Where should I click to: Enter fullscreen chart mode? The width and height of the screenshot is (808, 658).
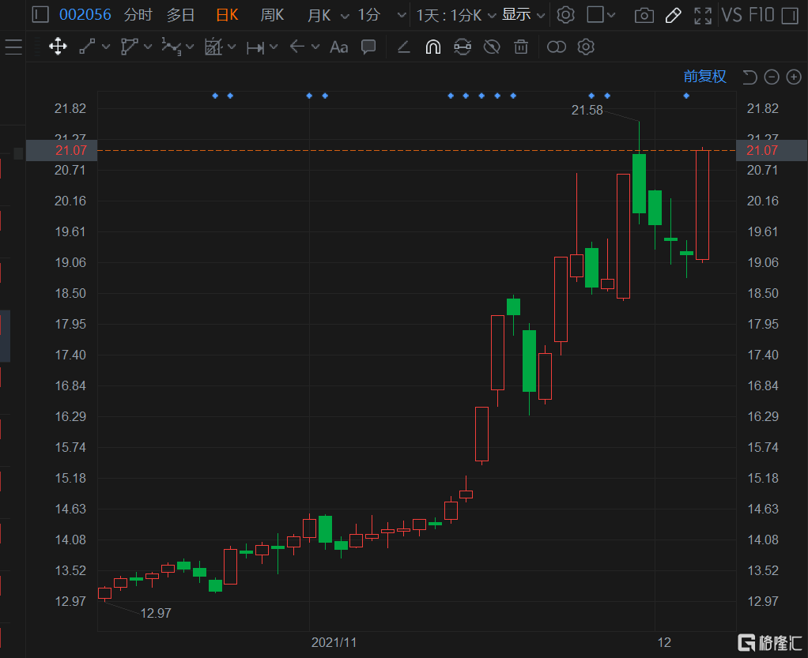pyautogui.click(x=703, y=16)
